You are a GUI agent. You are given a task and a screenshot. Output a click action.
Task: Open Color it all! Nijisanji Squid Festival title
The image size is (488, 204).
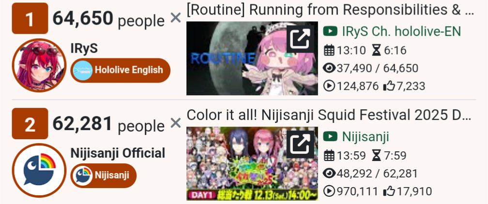coord(329,115)
